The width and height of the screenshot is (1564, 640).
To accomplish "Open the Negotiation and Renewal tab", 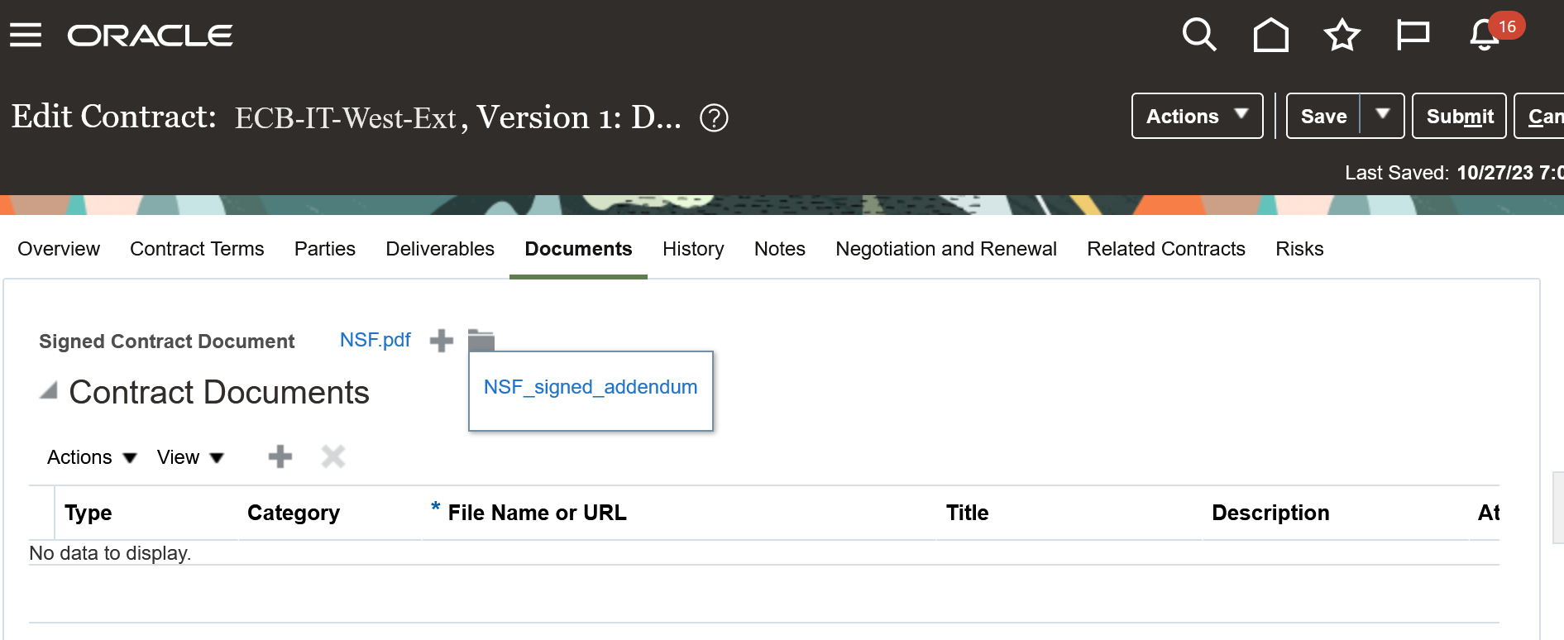I will coord(945,249).
